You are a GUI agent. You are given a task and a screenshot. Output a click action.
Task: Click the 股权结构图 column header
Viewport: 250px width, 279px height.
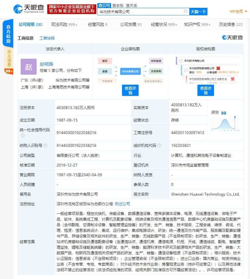point(206,49)
